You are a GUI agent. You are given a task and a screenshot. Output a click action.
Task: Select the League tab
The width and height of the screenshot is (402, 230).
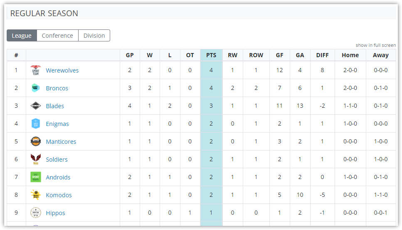point(22,36)
